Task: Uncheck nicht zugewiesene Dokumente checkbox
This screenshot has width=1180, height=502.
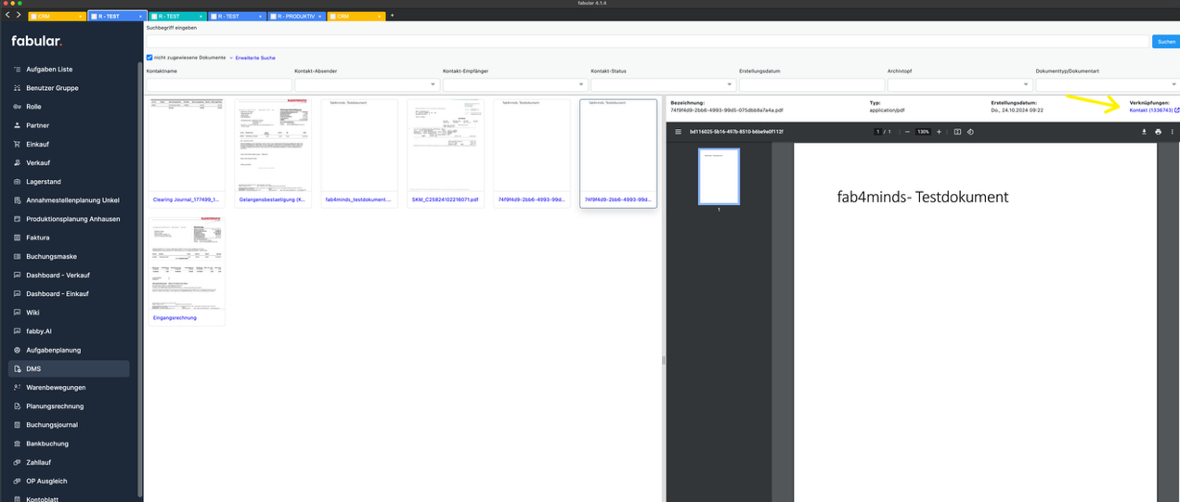Action: 149,58
